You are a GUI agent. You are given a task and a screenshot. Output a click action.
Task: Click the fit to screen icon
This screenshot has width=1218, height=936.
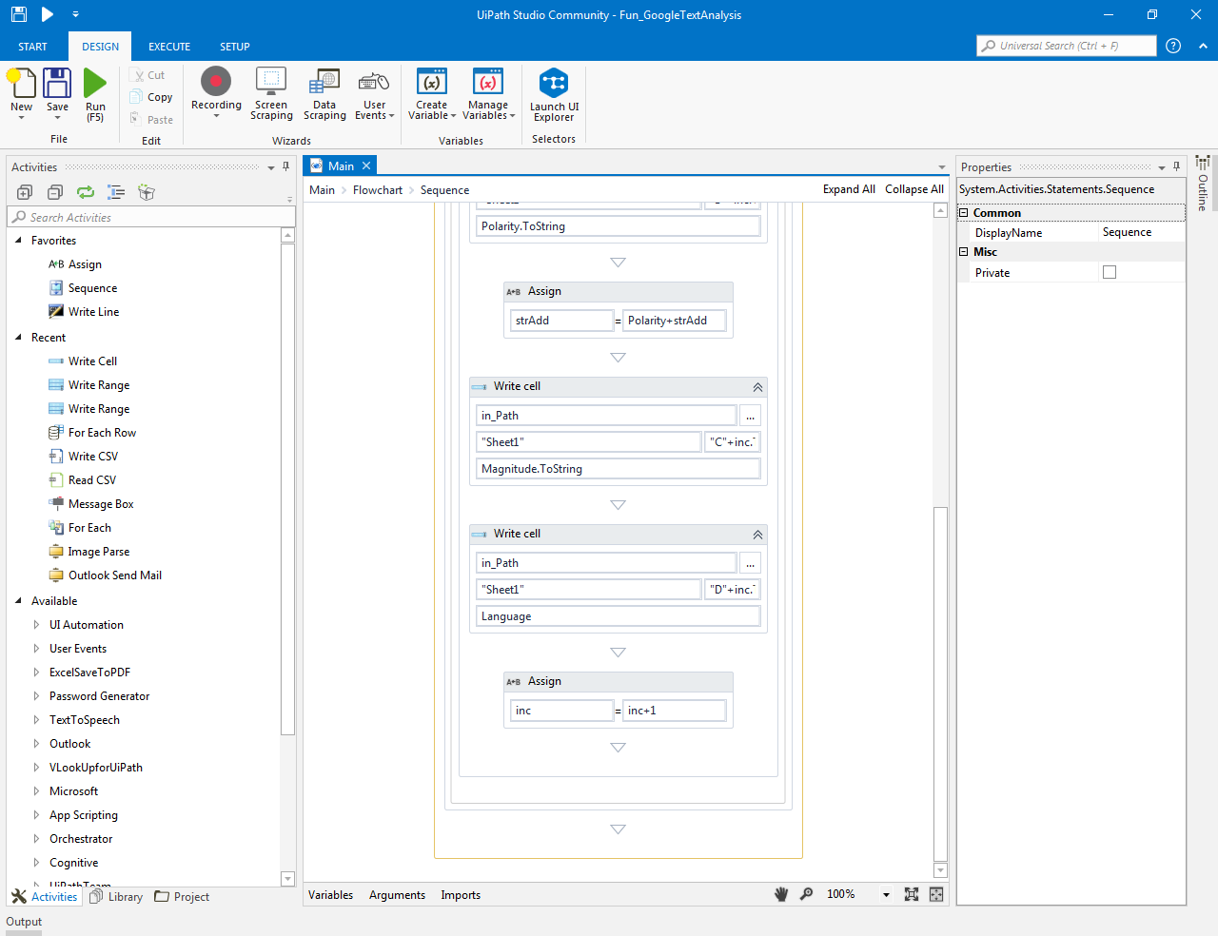click(912, 894)
